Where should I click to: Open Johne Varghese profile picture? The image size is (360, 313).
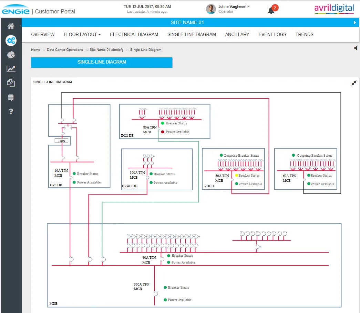(x=211, y=9)
